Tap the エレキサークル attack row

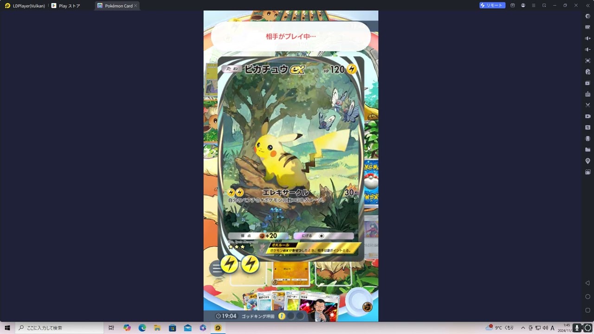292,196
